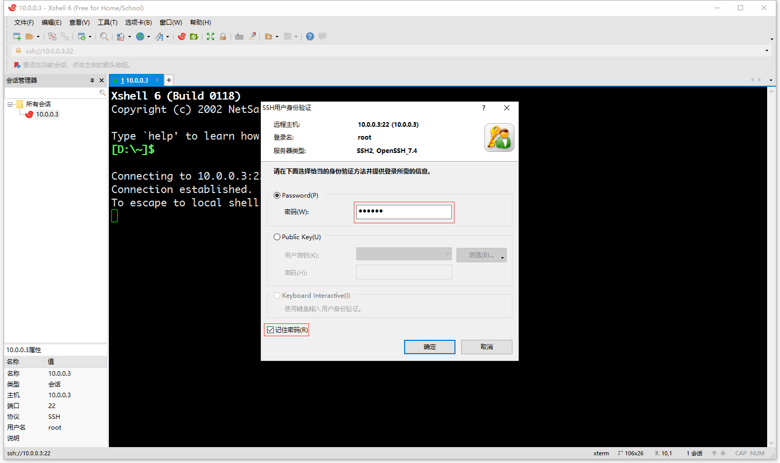Open the 查看(V) menu
780x463 pixels.
tap(80, 23)
